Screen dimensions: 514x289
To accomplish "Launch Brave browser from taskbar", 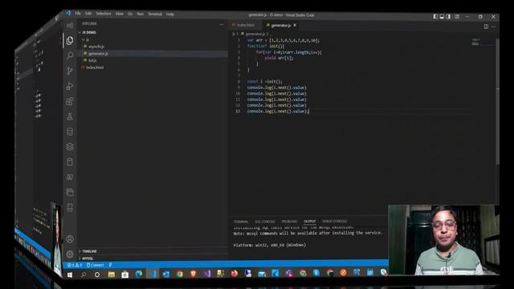I will click(x=194, y=274).
